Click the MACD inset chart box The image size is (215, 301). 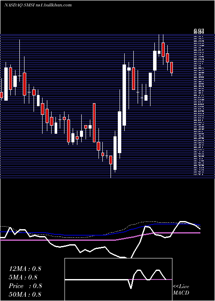point(118,279)
